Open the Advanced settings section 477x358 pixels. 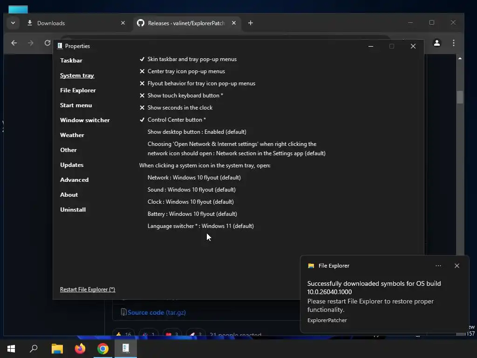[74, 179]
